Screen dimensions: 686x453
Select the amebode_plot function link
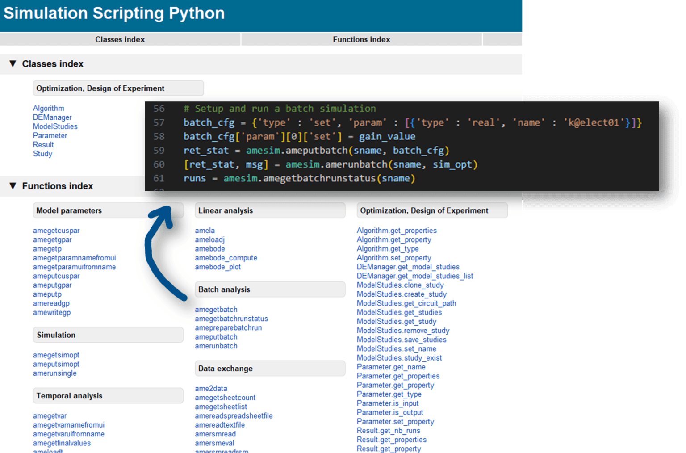point(218,267)
